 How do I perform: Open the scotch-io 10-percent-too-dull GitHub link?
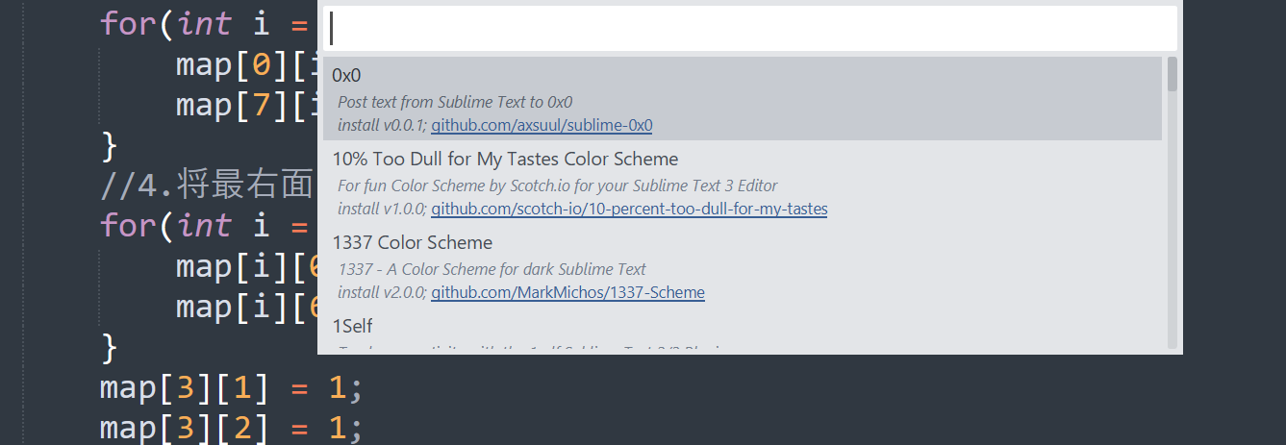[x=629, y=209]
